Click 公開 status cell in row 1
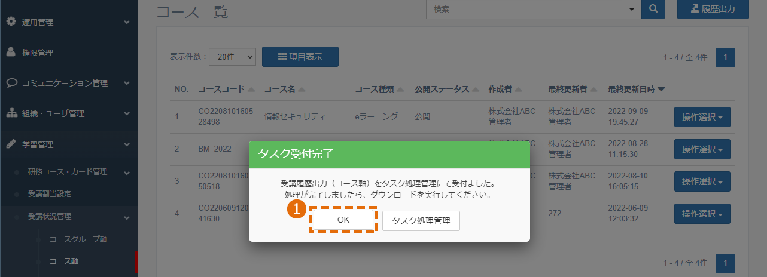Viewport: 767px width, 277px height. pos(422,117)
